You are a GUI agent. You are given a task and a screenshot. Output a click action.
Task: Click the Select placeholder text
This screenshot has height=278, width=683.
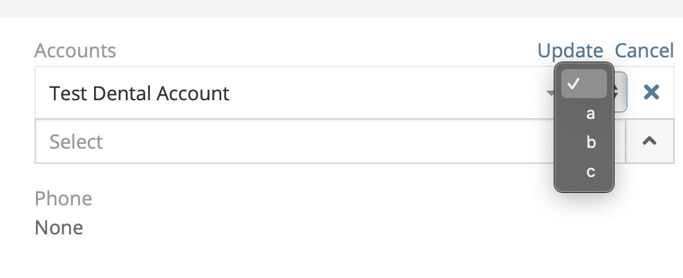76,142
